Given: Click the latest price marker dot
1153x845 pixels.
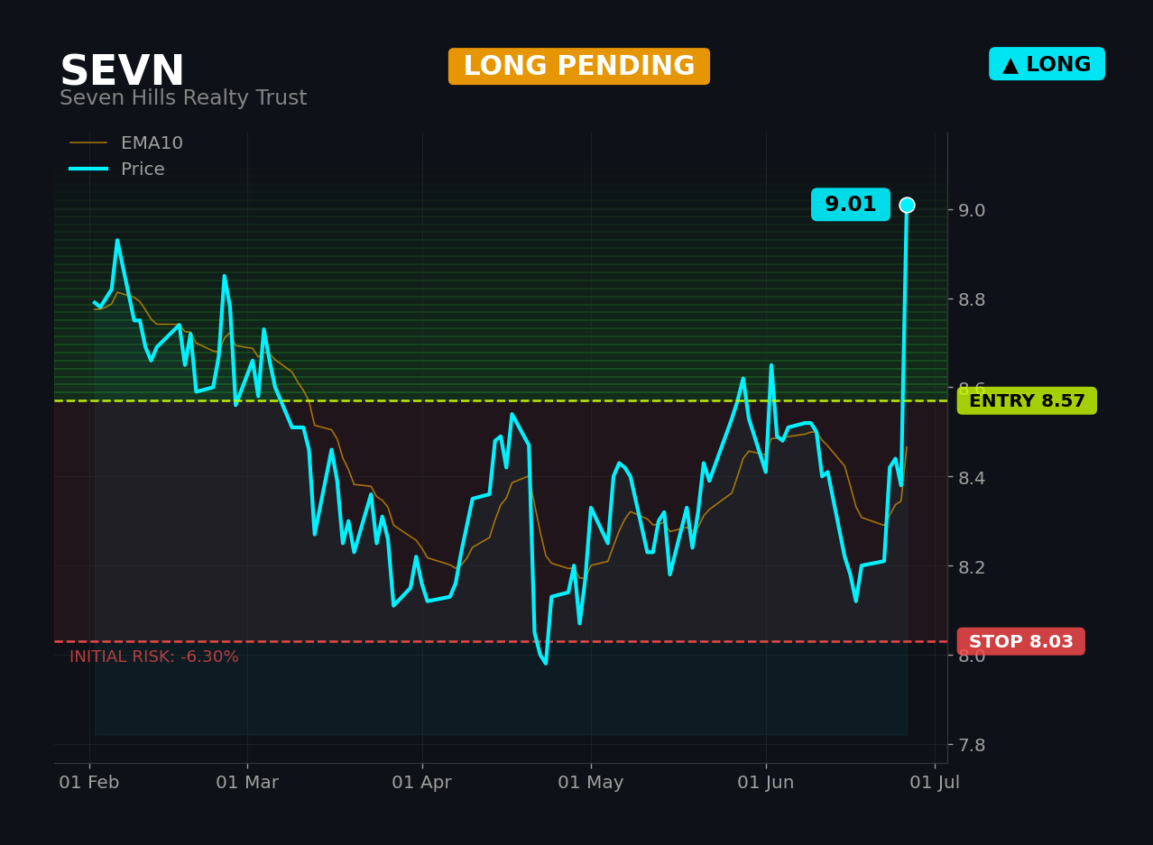Looking at the screenshot, I should tap(907, 205).
